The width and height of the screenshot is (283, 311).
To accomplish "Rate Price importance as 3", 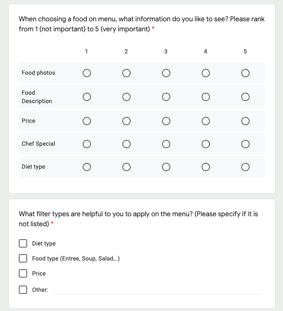I will pos(166,121).
